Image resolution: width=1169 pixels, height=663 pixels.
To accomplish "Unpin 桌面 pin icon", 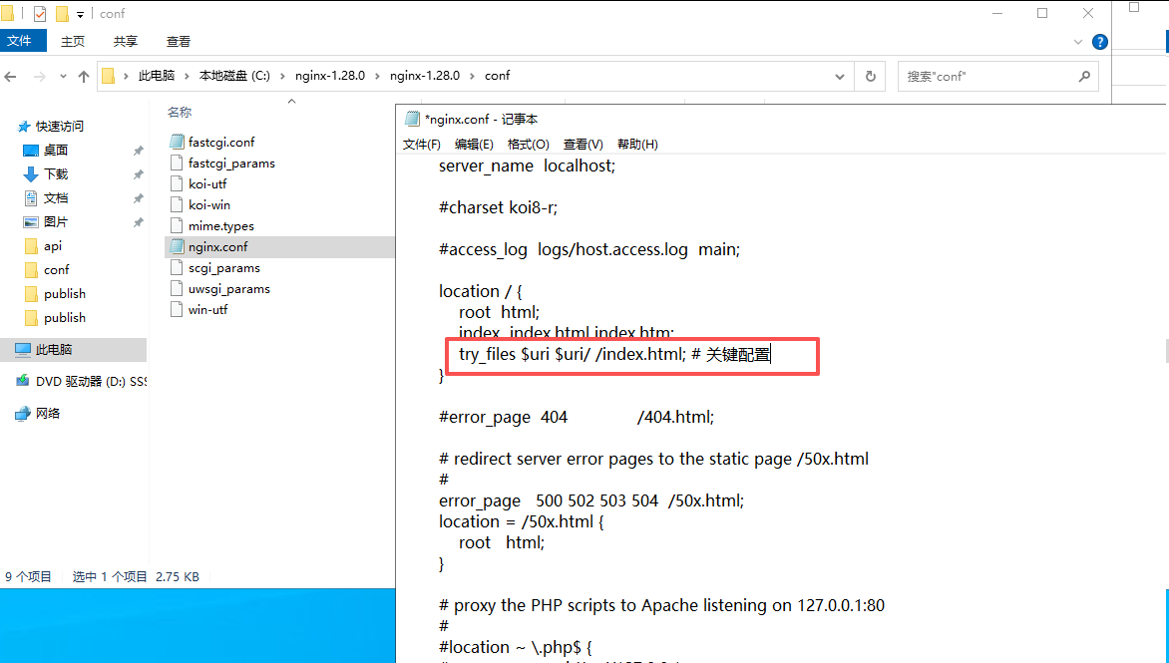I will [138, 151].
